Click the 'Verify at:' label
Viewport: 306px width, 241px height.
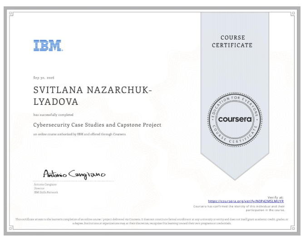click(276, 197)
